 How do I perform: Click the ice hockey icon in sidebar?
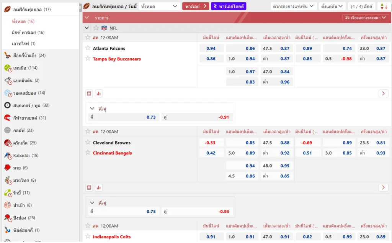pos(8,56)
